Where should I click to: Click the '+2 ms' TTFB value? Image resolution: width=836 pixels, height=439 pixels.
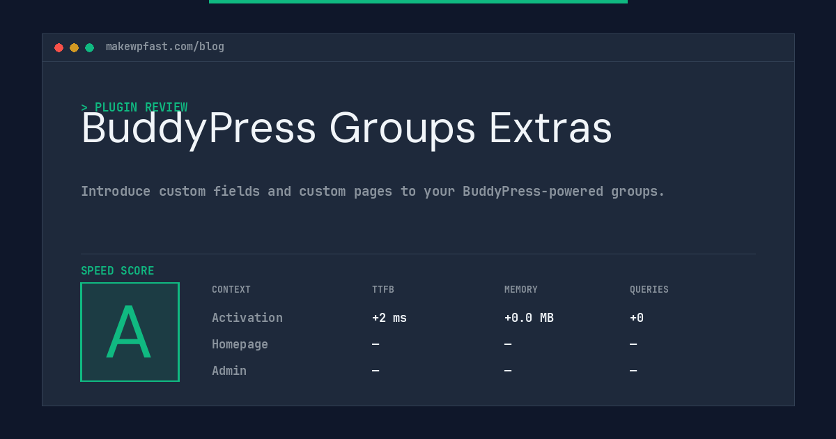(389, 318)
